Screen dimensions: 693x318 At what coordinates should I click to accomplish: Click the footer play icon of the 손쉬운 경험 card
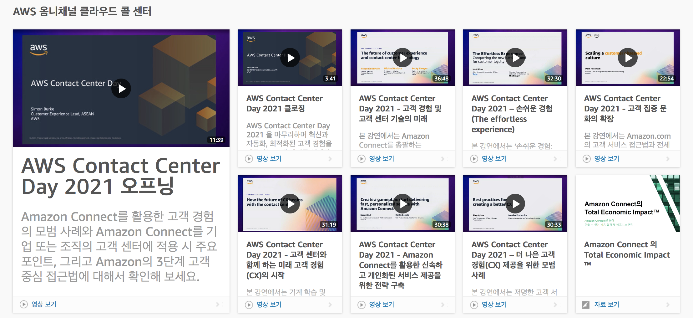pos(474,159)
